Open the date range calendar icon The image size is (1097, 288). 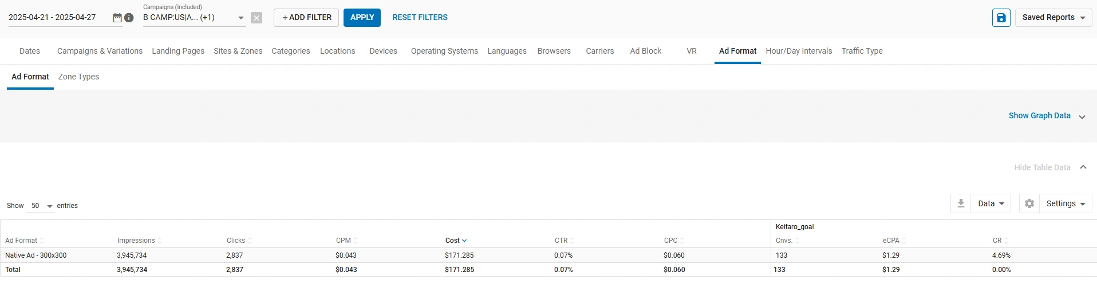pyautogui.click(x=117, y=18)
